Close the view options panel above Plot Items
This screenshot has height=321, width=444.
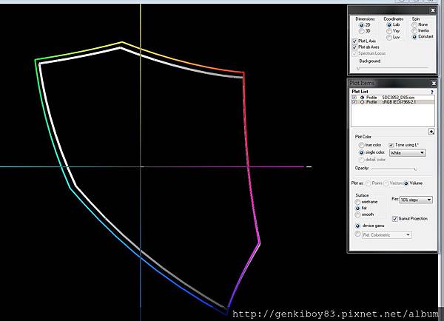coord(433,10)
